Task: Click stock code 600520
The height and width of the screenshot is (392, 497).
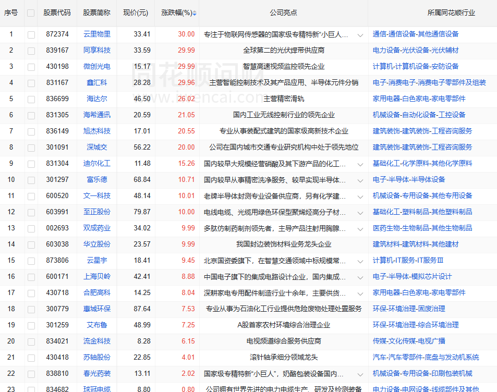Action: point(57,195)
